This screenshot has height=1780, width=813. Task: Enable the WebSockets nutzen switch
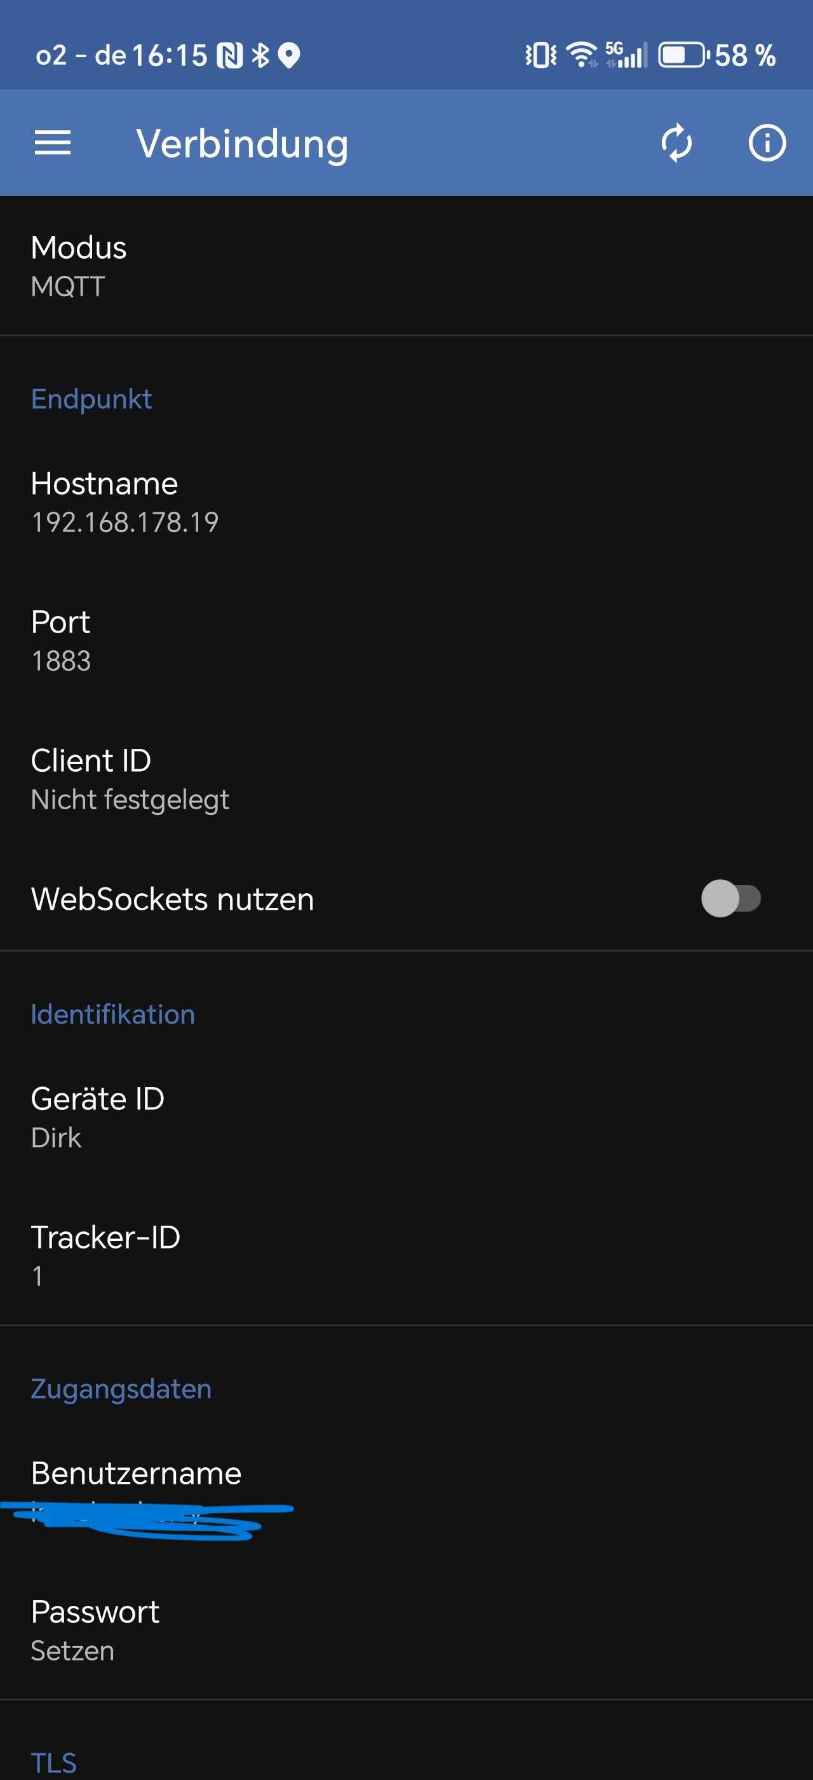(730, 898)
